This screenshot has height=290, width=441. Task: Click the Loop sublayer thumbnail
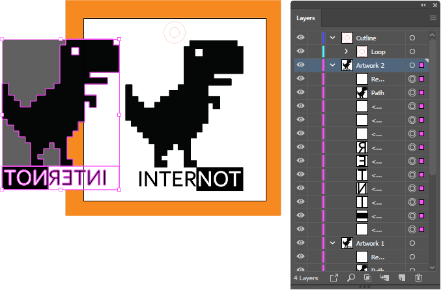[362, 51]
